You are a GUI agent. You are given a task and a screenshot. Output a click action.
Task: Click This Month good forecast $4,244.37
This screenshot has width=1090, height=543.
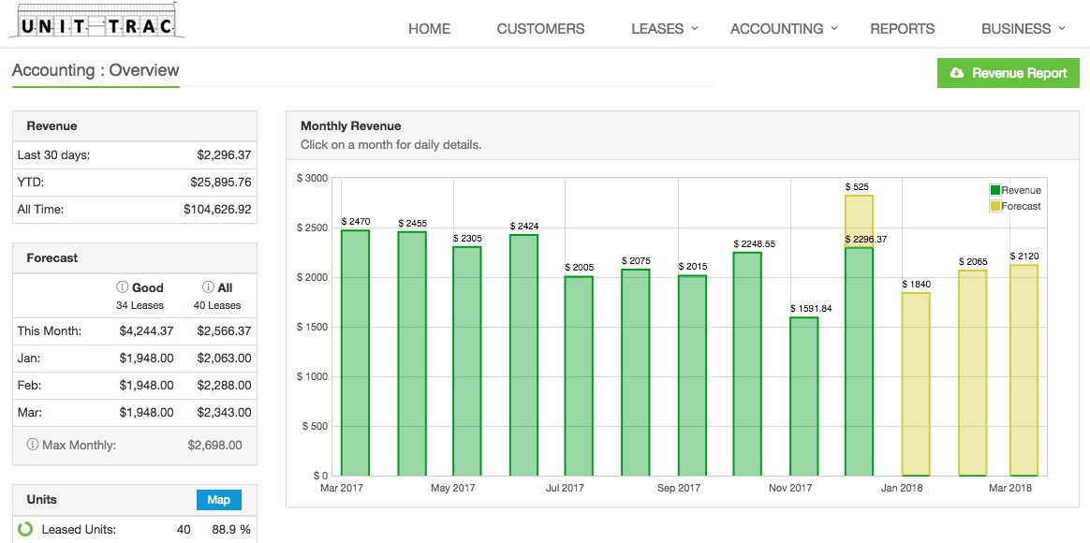pyautogui.click(x=146, y=330)
